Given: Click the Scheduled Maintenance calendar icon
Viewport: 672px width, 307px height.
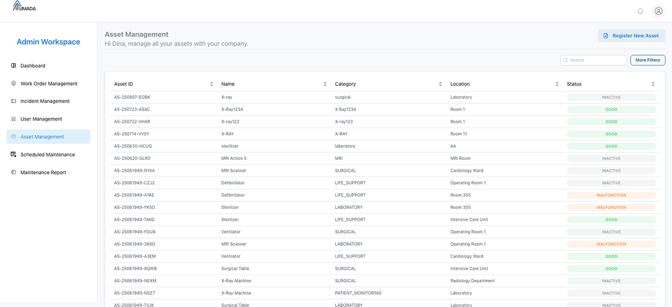Looking at the screenshot, I should pos(14,155).
